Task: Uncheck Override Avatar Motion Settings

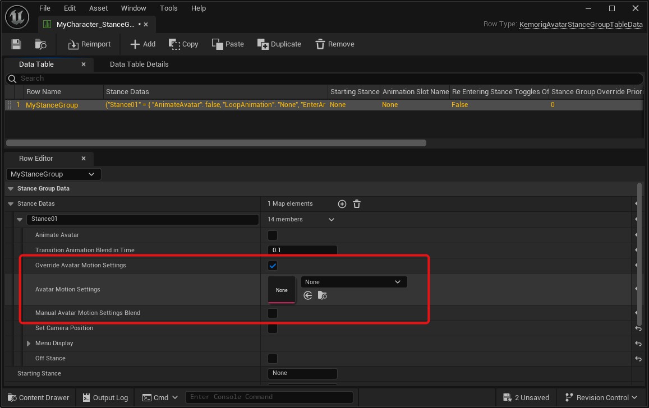Action: click(273, 266)
